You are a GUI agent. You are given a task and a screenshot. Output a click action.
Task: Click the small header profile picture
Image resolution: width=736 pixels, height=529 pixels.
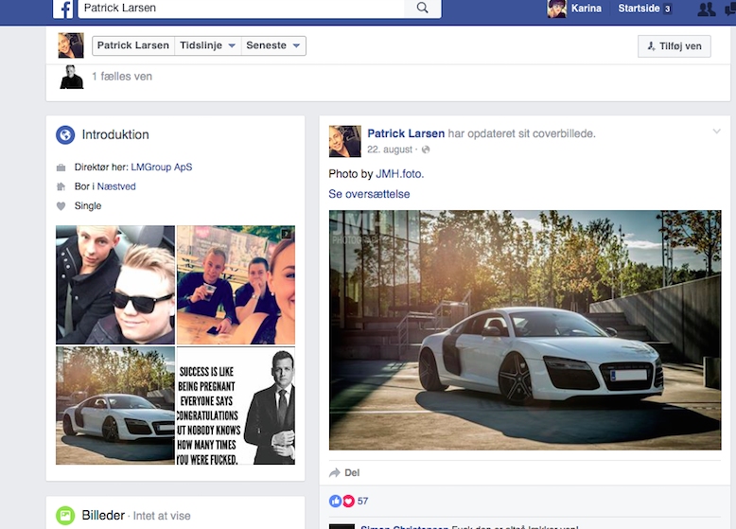[x=71, y=45]
